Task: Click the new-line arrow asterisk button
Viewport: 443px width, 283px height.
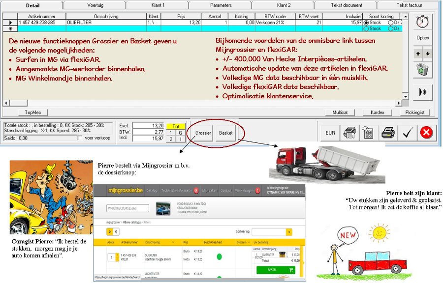Action: tap(423, 92)
